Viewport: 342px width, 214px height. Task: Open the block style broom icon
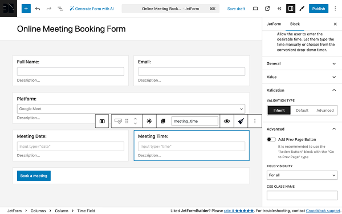click(x=241, y=121)
